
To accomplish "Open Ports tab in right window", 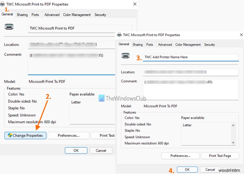I will tap(150, 45).
